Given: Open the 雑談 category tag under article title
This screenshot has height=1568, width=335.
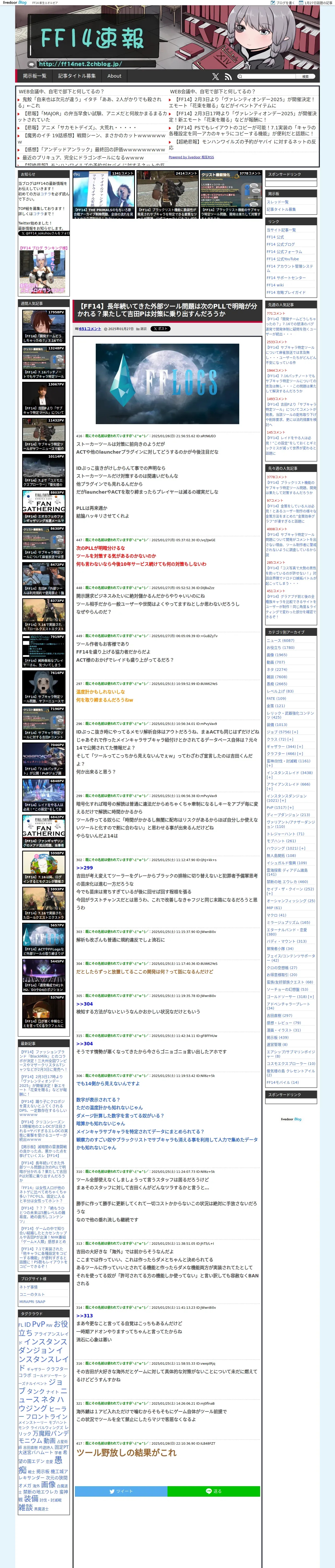Looking at the screenshot, I should point(143,329).
